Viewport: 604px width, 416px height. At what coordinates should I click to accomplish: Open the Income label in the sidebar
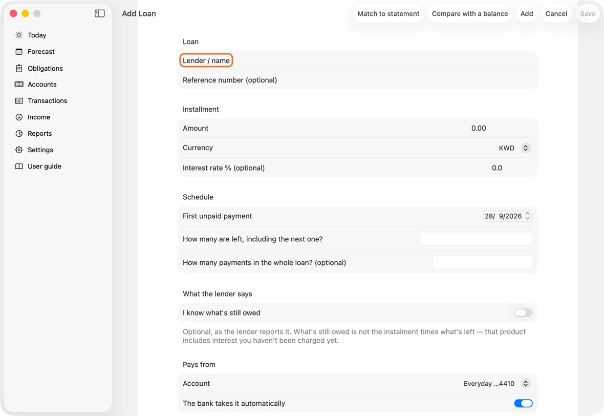[x=39, y=117]
